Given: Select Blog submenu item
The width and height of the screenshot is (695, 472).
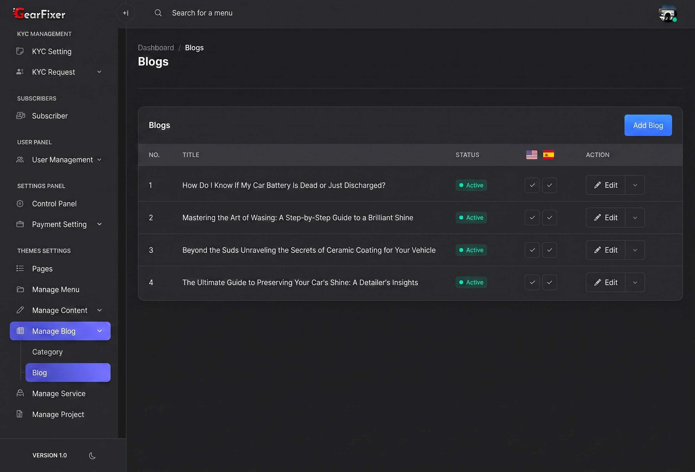Looking at the screenshot, I should point(68,372).
